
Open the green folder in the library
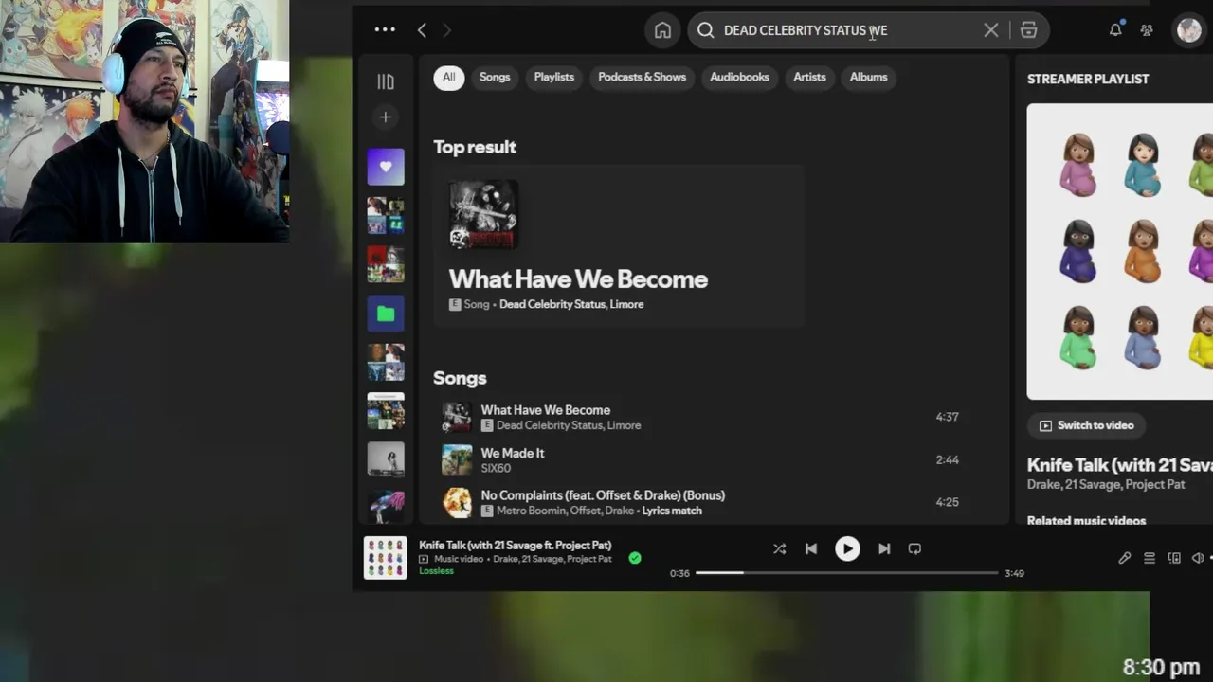[x=386, y=314]
